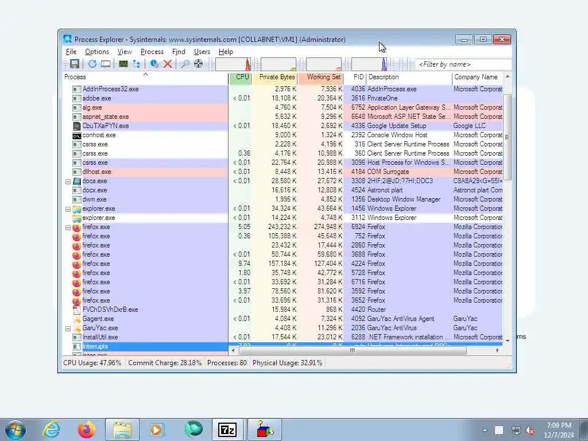Click the Save toolbar icon
This screenshot has height=441, width=588.
[74, 64]
